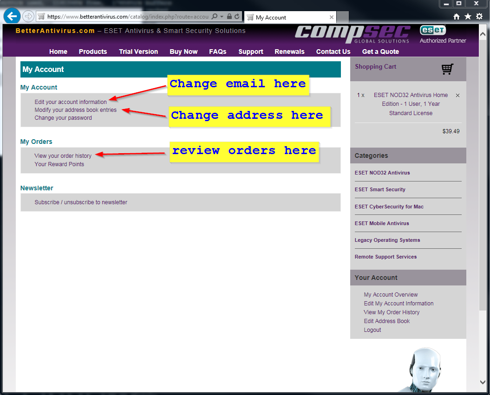Click the URL address field
The width and height of the screenshot is (490, 395).
pyautogui.click(x=128, y=17)
